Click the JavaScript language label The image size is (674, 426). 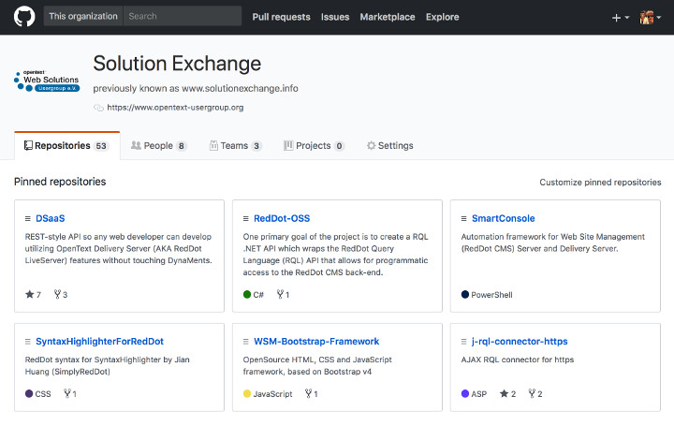[x=272, y=394]
